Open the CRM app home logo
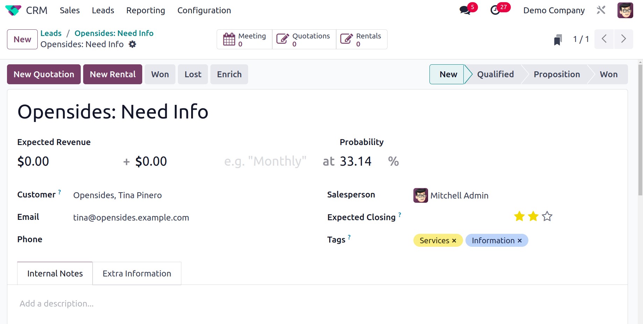Viewport: 643px width, 324px height. click(x=13, y=10)
